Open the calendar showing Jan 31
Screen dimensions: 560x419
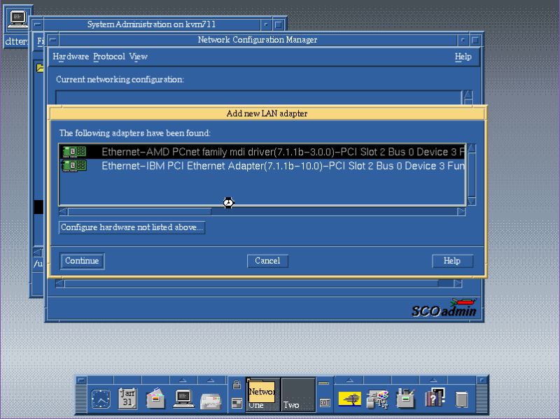tap(127, 398)
